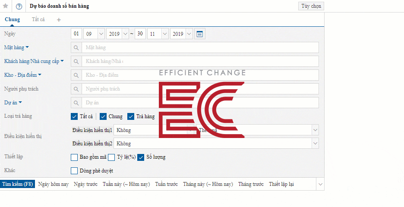This screenshot has width=404, height=207.
Task: Click Tìm kiếm (F8) button
Action: (18, 184)
